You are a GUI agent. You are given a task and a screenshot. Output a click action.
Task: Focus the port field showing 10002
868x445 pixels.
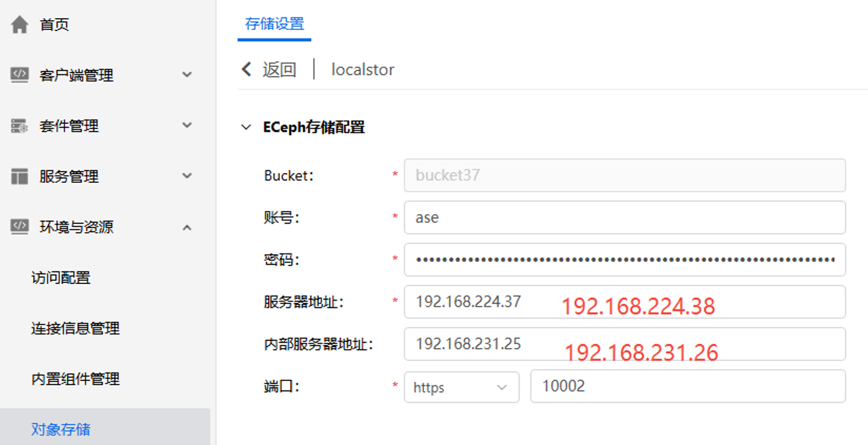click(688, 386)
